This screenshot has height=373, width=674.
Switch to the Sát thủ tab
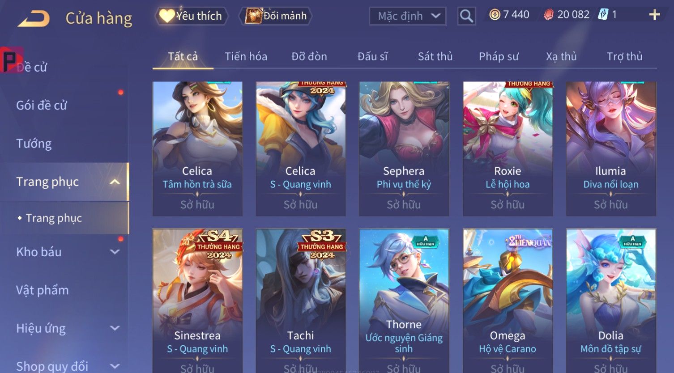(x=435, y=56)
